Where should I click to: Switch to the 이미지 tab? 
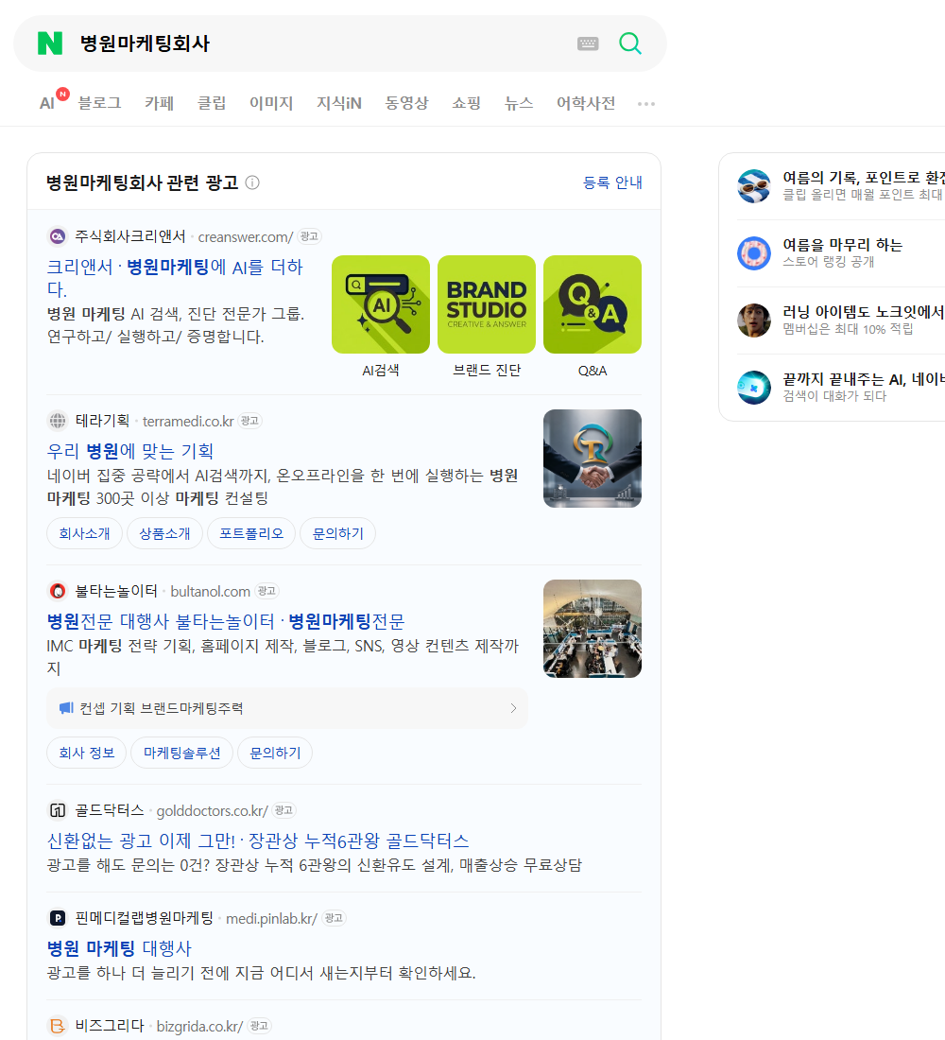(271, 103)
